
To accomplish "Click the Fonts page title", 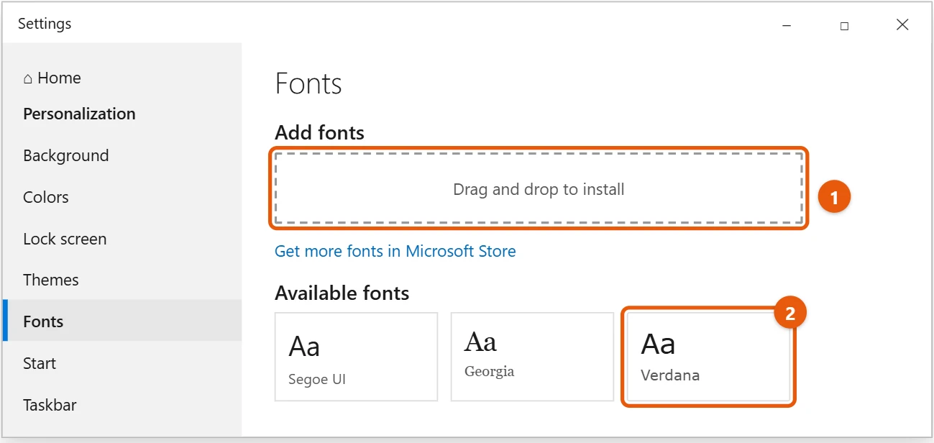I will (x=308, y=83).
